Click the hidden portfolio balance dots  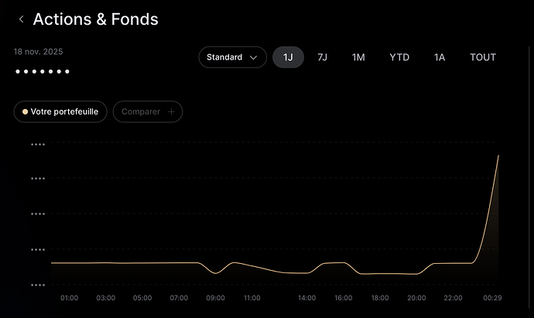[43, 72]
